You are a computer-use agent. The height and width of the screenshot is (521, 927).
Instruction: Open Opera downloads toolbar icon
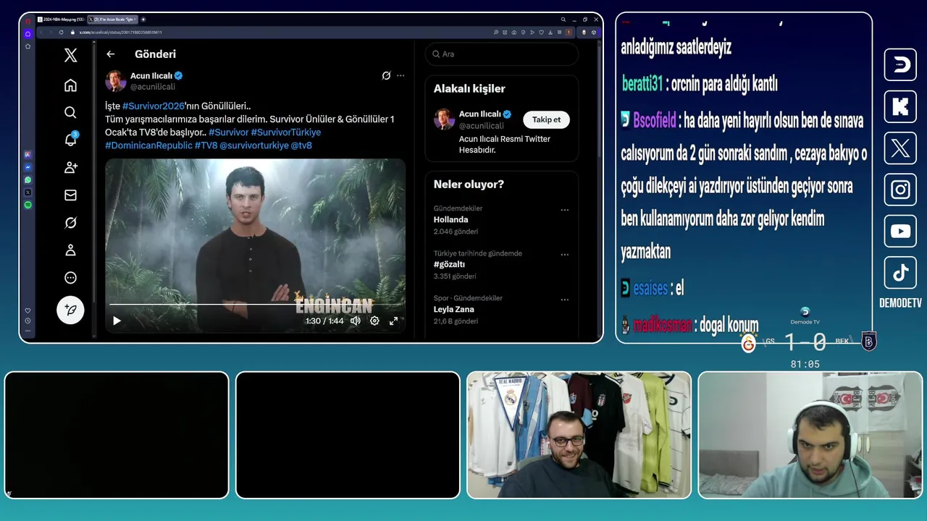click(x=550, y=32)
